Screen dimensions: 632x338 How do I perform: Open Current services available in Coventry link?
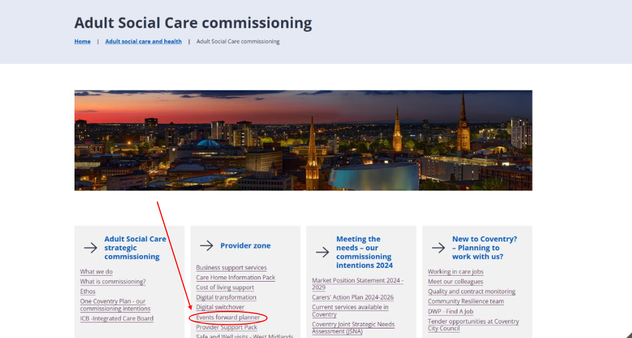pyautogui.click(x=350, y=310)
